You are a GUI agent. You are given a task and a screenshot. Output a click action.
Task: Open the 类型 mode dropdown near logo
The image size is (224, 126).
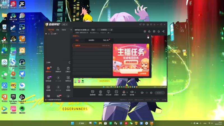coord(65,24)
